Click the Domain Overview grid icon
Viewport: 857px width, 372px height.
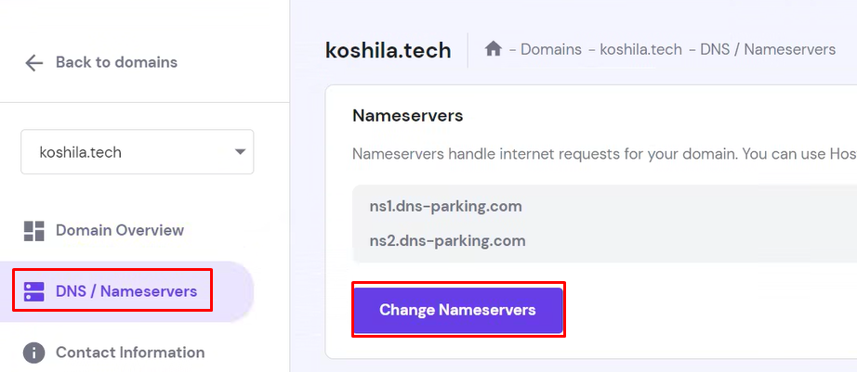pyautogui.click(x=33, y=231)
